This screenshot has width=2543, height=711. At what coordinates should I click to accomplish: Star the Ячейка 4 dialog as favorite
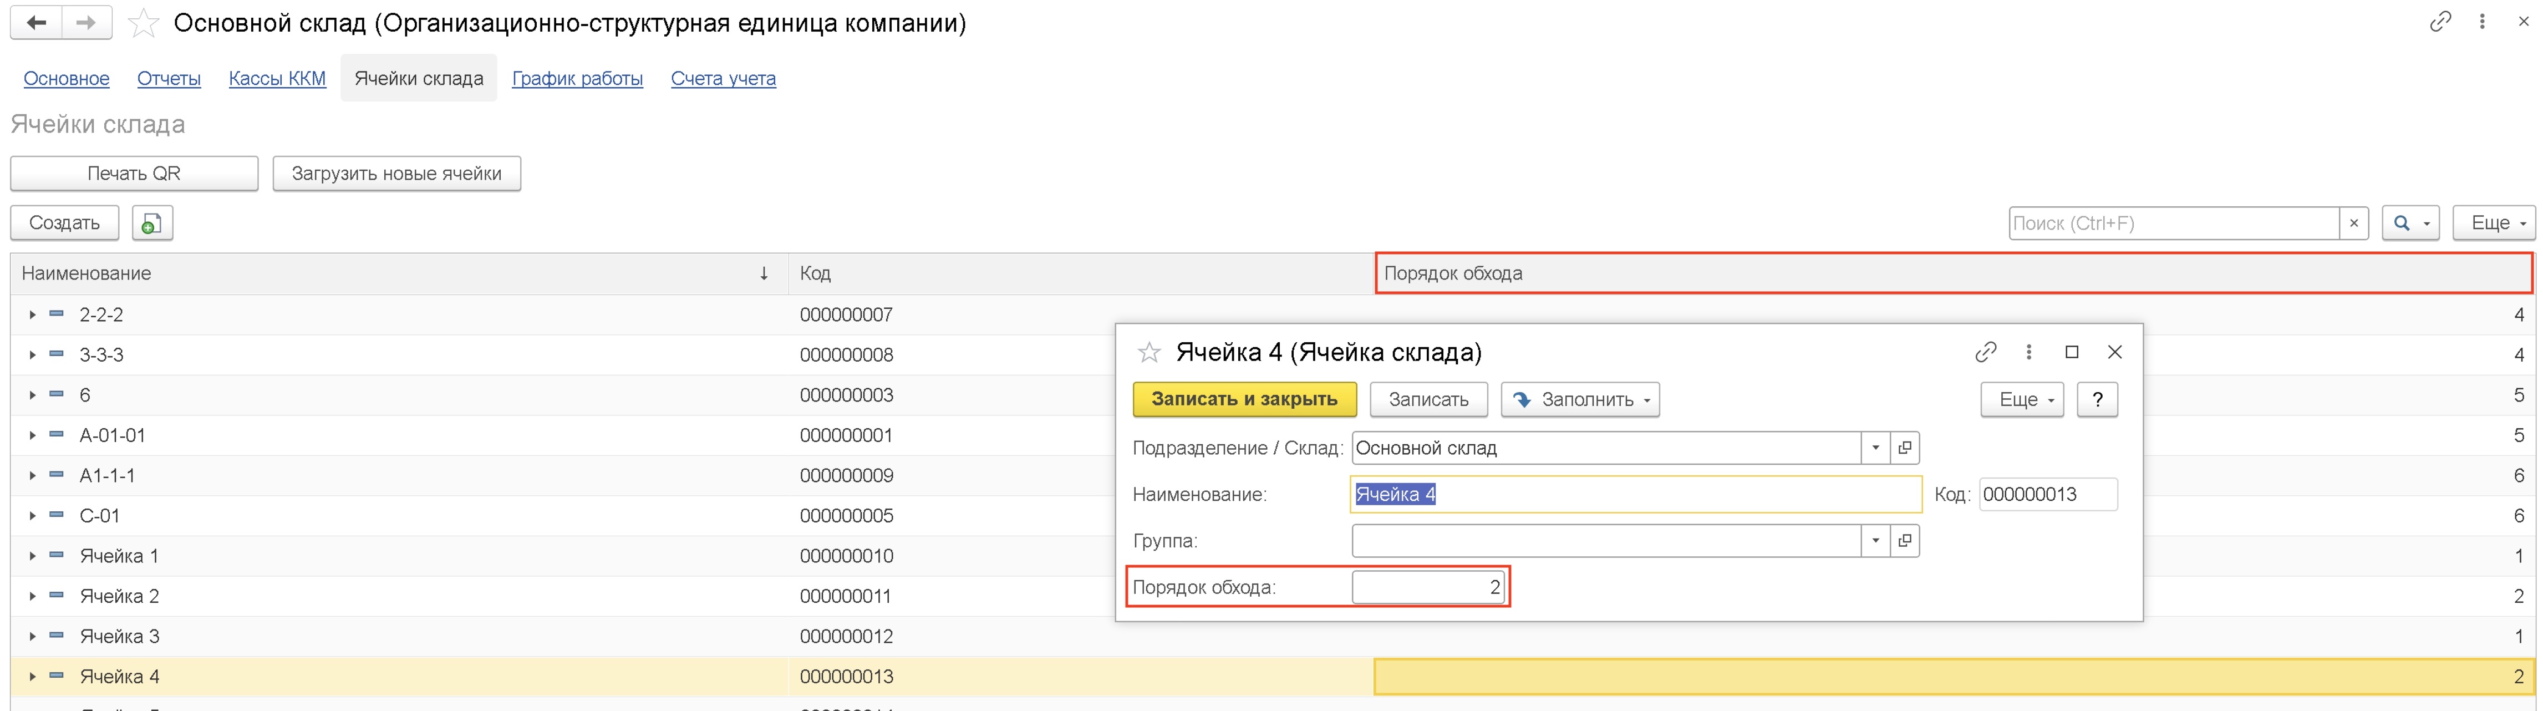click(x=1149, y=353)
